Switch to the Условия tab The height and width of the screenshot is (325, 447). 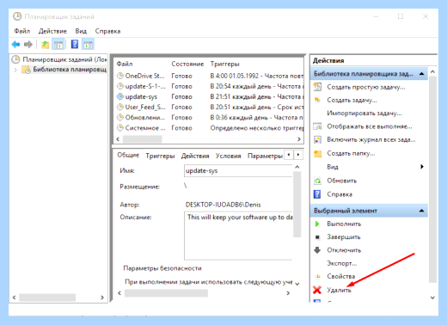click(x=228, y=156)
